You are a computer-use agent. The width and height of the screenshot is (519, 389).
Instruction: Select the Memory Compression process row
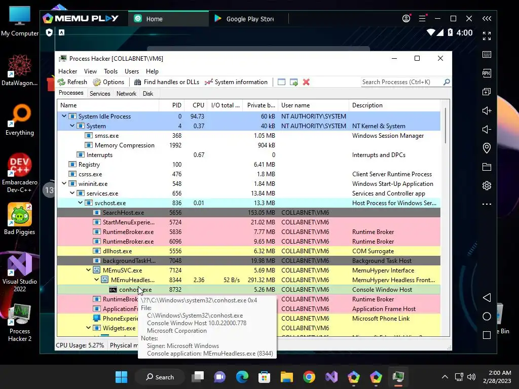(x=248, y=145)
